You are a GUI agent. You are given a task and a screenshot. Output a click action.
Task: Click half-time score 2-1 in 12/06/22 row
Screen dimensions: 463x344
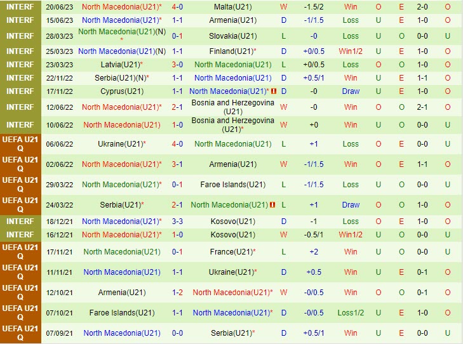tap(422, 107)
